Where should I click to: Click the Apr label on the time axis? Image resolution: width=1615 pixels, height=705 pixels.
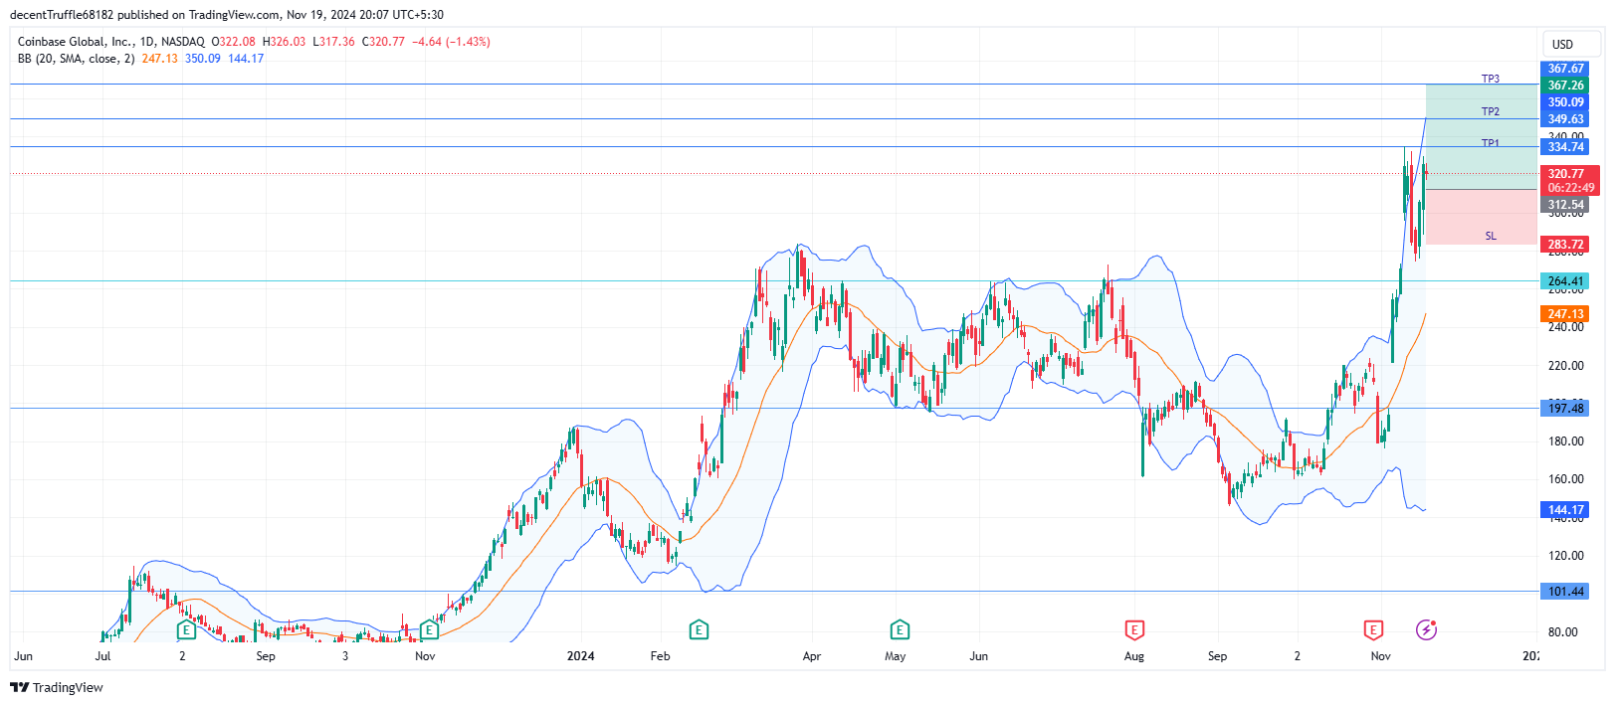point(812,656)
